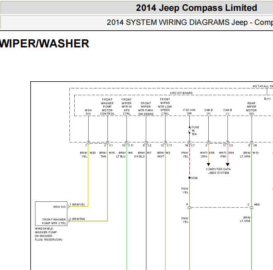Select circuit code "W13"

pyautogui.click(x=256, y=153)
